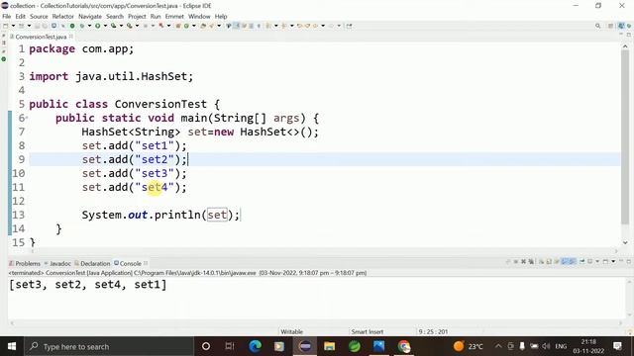Viewport: 634px width, 356px height.
Task: Click the Task View taskbar button
Action: click(x=230, y=346)
